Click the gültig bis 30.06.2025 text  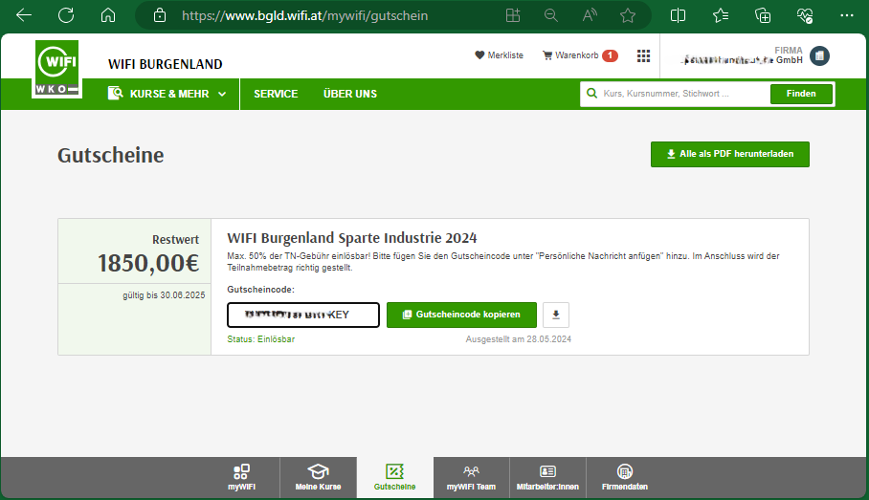164,295
